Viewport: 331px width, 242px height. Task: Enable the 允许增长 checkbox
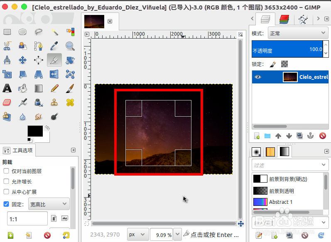[x=6, y=181]
